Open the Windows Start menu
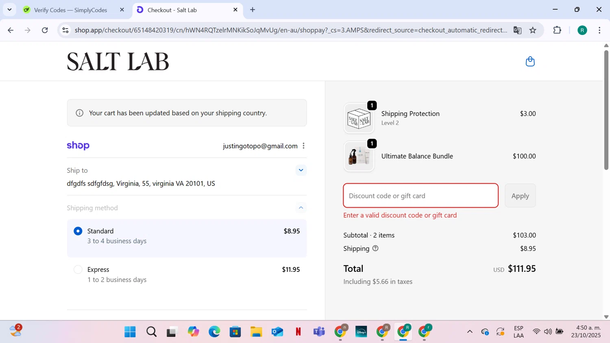This screenshot has height=343, width=610. 130,332
